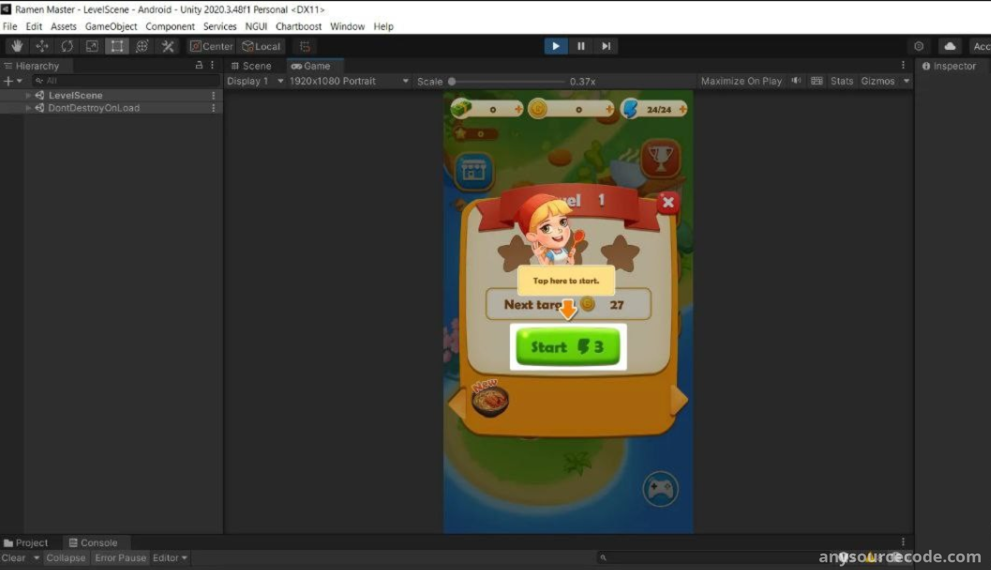Open the GameObject menu
Image resolution: width=991 pixels, height=570 pixels.
tap(111, 27)
